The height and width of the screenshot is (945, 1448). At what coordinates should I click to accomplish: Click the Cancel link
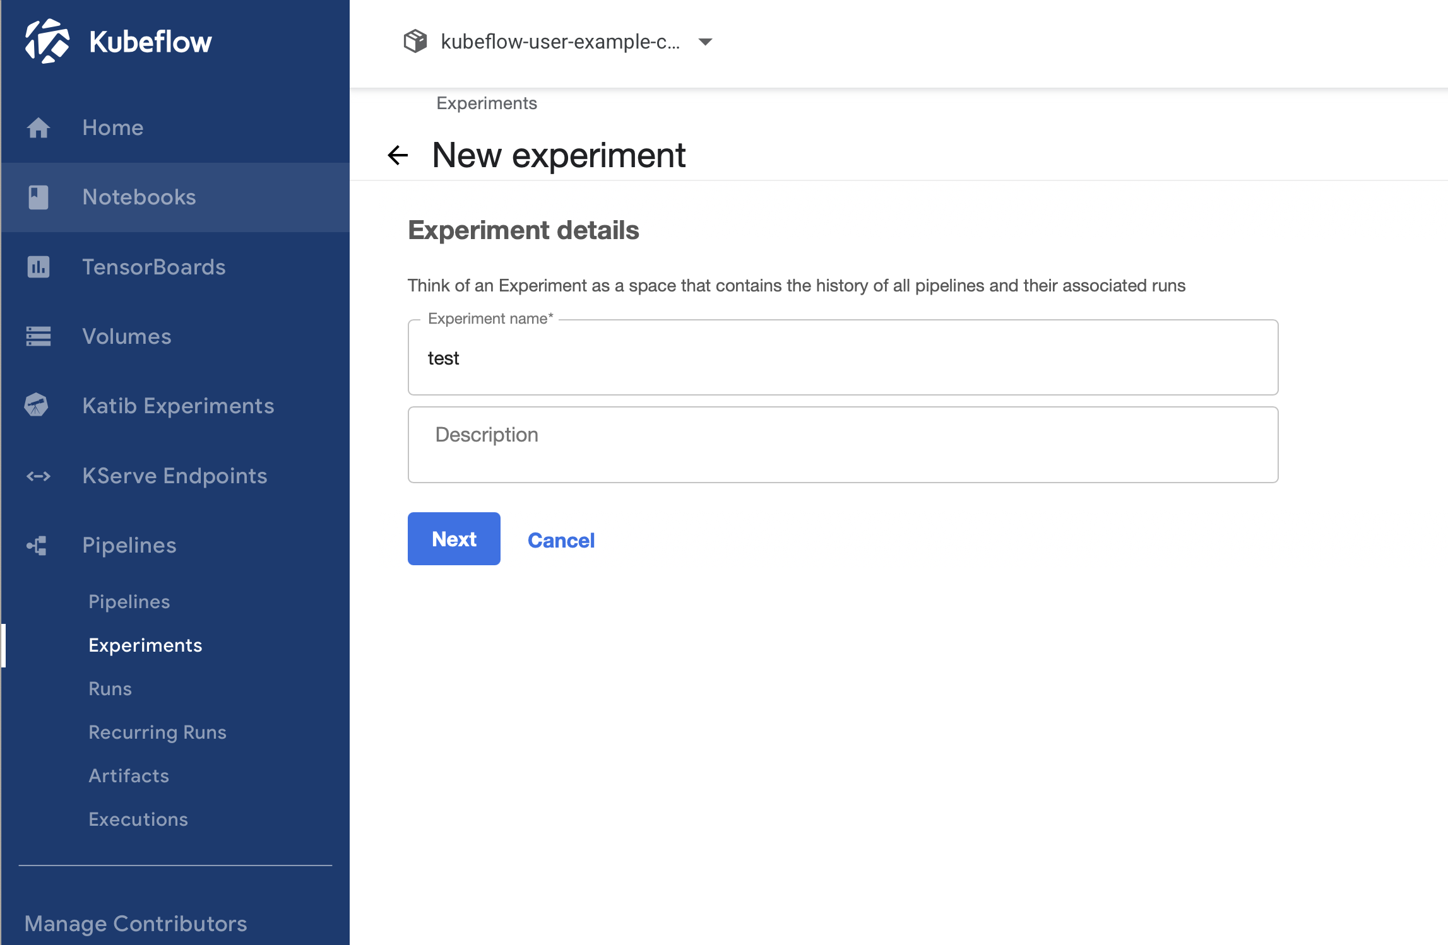[x=561, y=540]
